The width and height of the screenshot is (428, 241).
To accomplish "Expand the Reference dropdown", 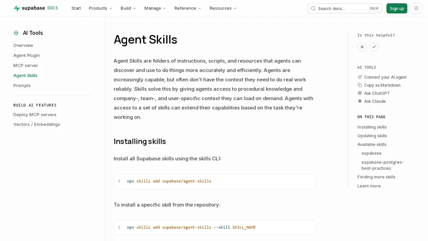I will click(x=187, y=8).
